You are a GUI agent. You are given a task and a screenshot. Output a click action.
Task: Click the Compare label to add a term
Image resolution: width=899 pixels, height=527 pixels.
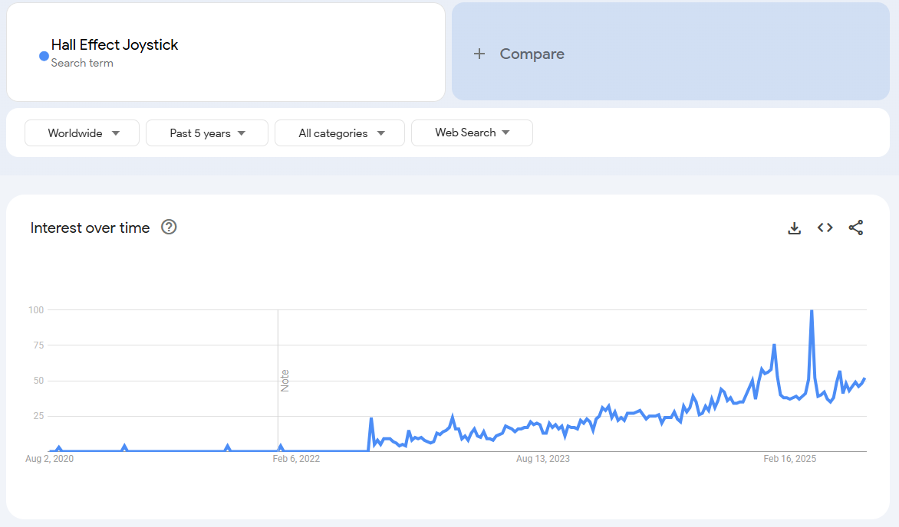(532, 54)
